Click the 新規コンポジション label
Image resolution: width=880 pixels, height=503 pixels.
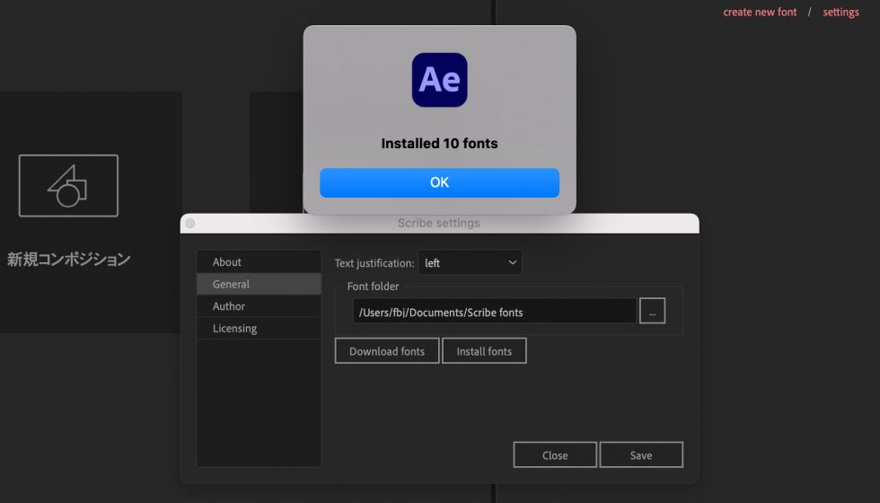click(69, 260)
